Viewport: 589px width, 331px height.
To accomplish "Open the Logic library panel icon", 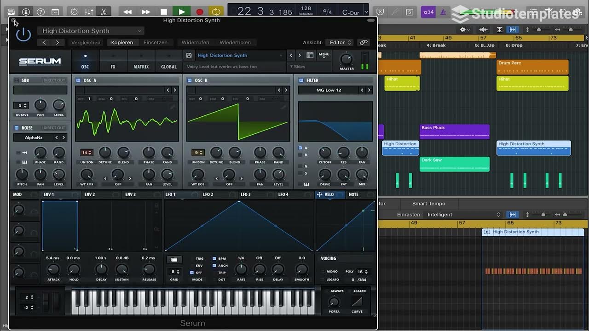I will 11,11.
